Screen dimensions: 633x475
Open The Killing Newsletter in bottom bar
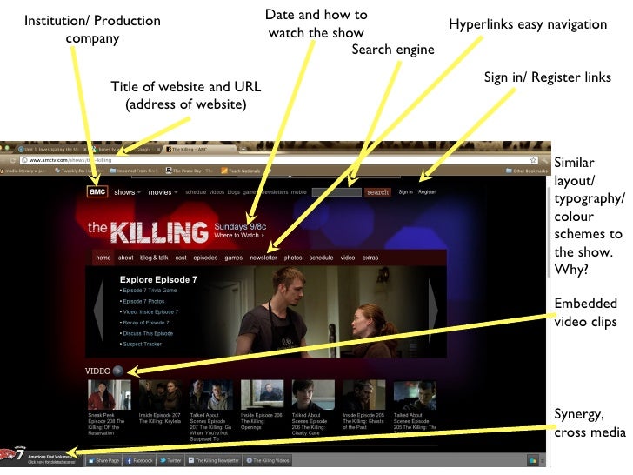pos(214,460)
